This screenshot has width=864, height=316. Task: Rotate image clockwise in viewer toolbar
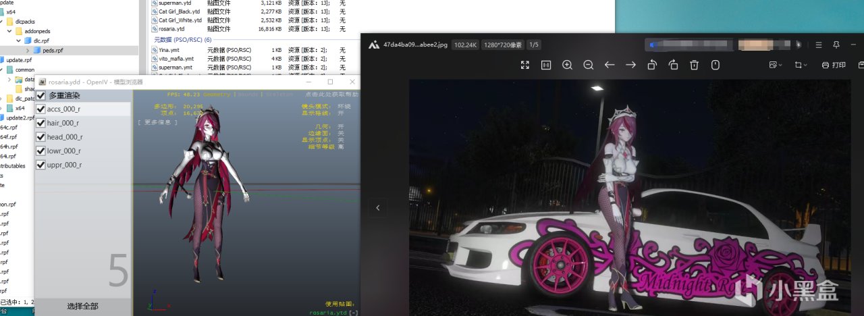click(673, 65)
